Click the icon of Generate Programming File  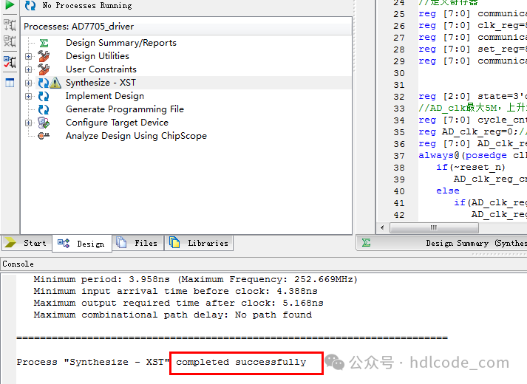point(44,109)
